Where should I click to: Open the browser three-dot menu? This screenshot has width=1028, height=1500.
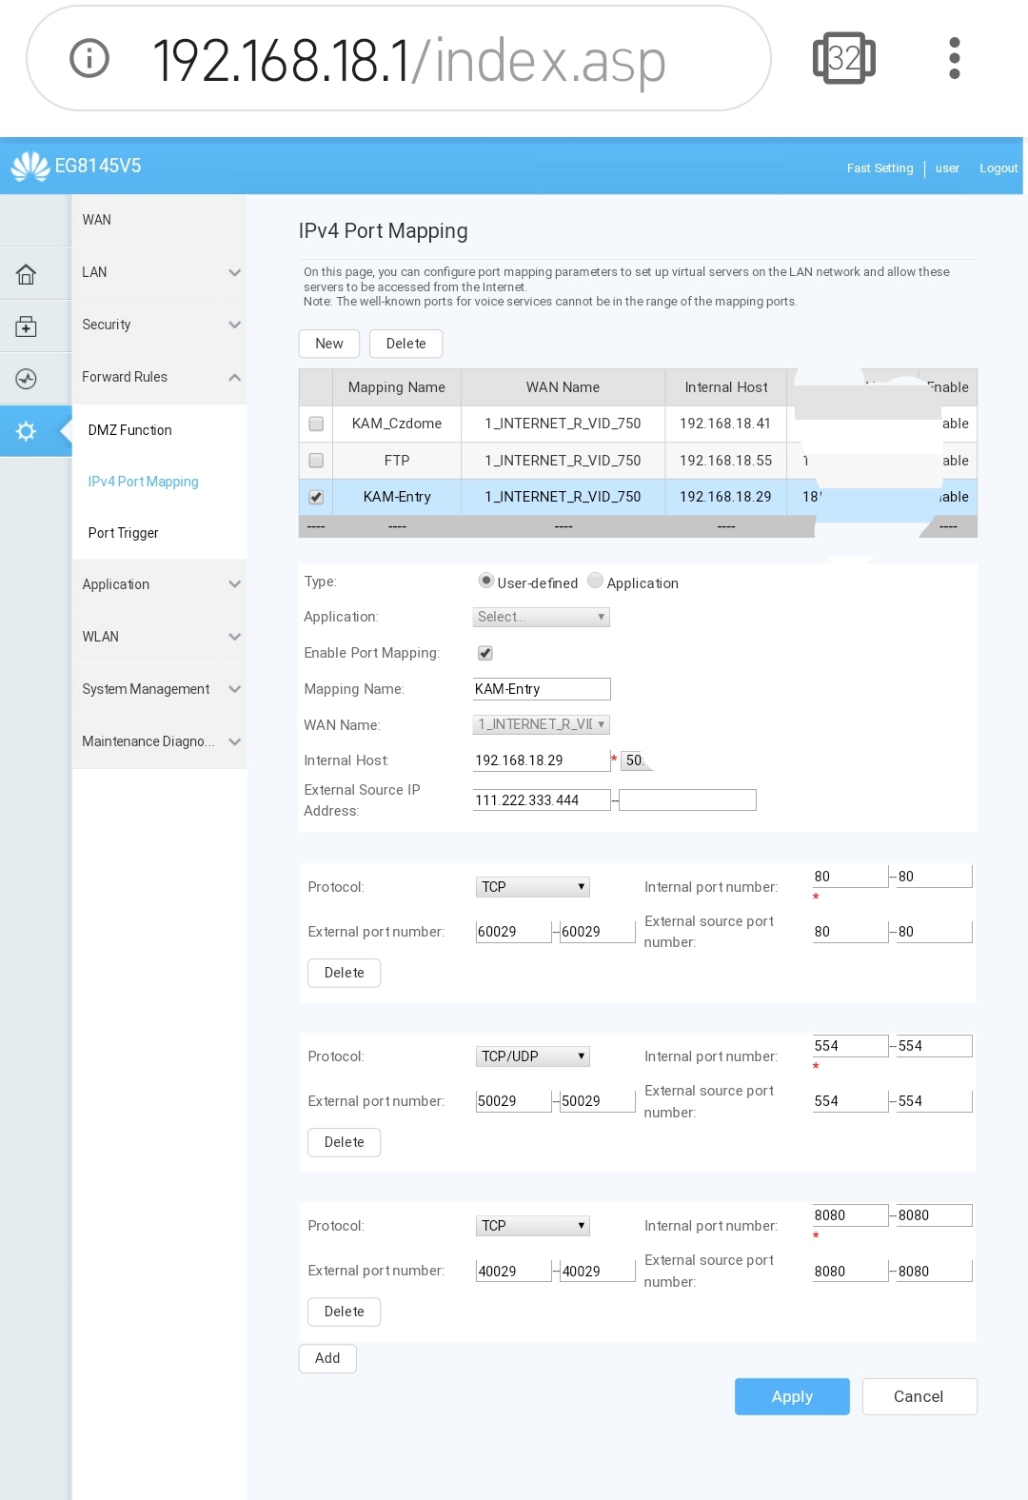point(954,59)
